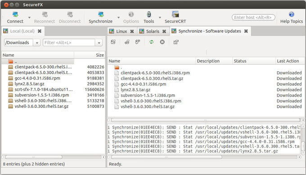Click the Tools toolbar icon

click(x=149, y=17)
